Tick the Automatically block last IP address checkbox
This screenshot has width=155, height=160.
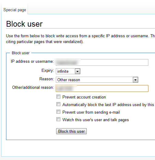(x=58, y=104)
